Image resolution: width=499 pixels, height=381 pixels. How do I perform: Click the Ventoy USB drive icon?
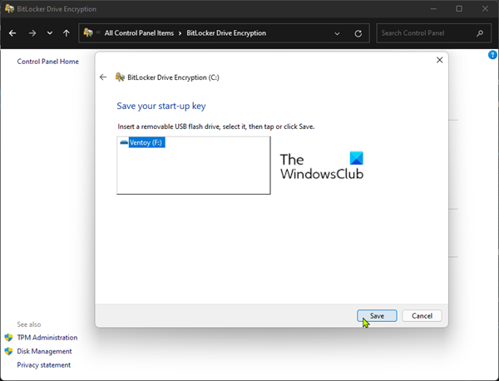pos(124,142)
